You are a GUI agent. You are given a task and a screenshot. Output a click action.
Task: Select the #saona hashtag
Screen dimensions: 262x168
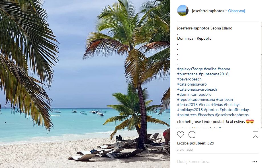[224, 69]
